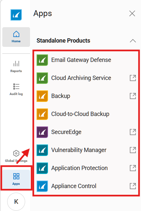Open the Reports sidebar item
Image resolution: width=141 pixels, height=211 pixels.
[x=16, y=67]
